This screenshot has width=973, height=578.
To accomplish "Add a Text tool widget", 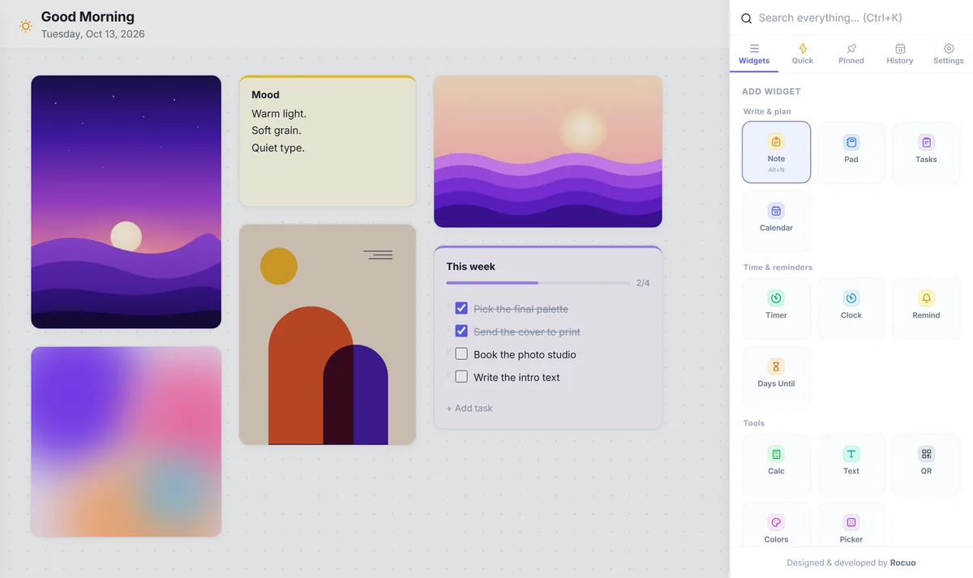I will pos(851,464).
